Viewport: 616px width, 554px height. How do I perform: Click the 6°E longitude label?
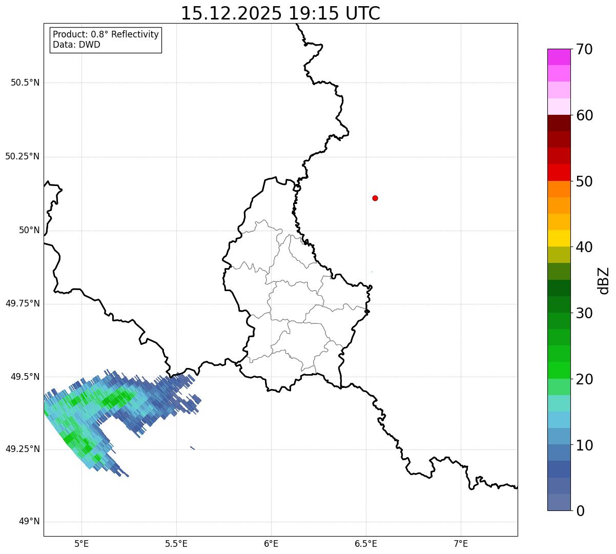(271, 543)
